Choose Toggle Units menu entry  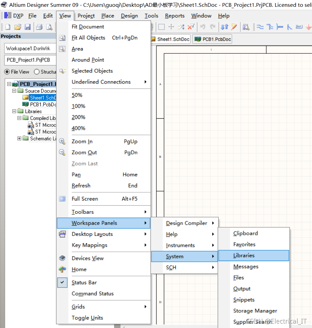104,318
